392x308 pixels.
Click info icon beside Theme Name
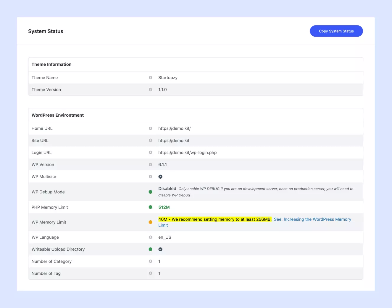tap(150, 78)
